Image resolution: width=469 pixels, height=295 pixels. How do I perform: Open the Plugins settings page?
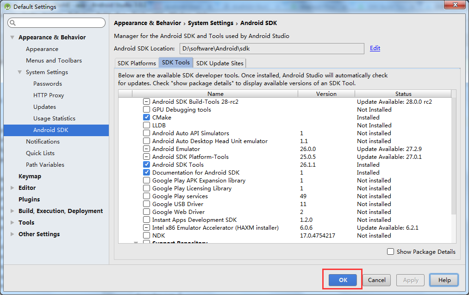[29, 200]
